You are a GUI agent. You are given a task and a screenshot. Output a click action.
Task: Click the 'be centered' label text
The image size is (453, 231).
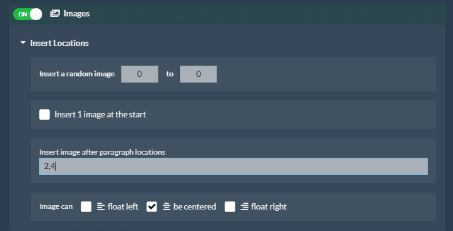194,207
